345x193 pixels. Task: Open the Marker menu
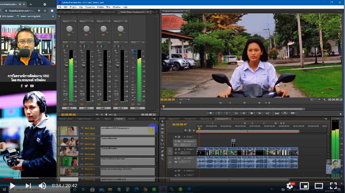(100, 7)
